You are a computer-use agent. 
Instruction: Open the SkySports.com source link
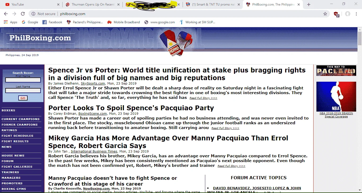93,84
